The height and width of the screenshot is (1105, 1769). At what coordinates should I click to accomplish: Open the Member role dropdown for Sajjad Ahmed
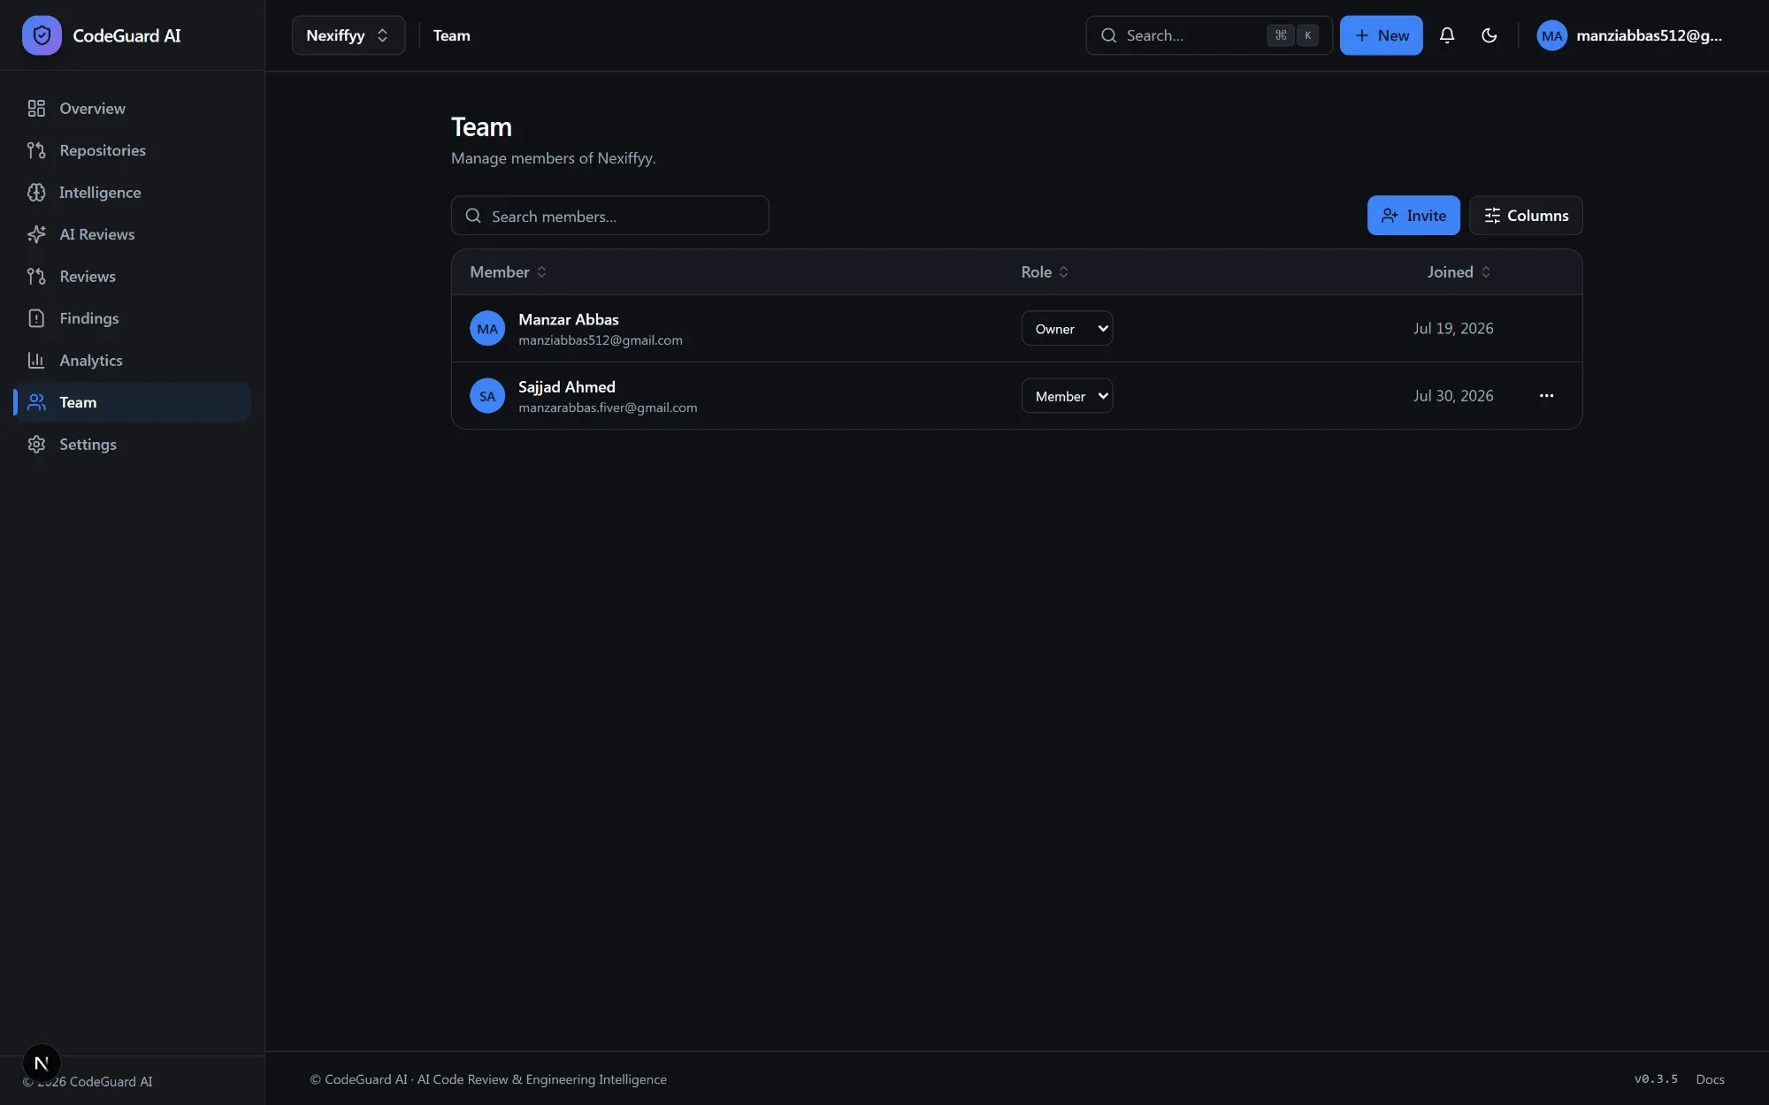(1067, 396)
